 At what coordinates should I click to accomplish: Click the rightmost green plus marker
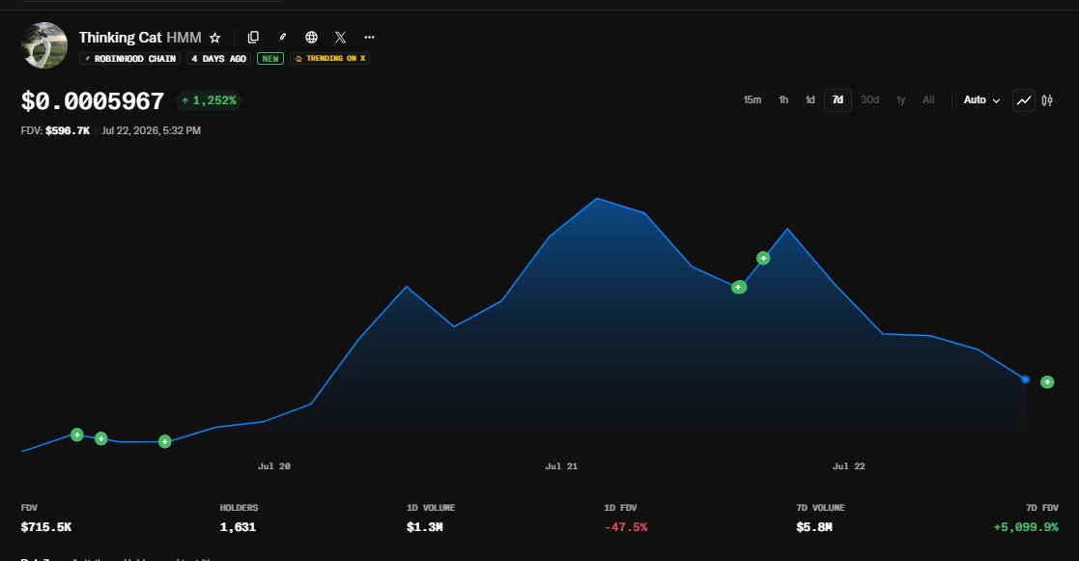coord(1047,382)
